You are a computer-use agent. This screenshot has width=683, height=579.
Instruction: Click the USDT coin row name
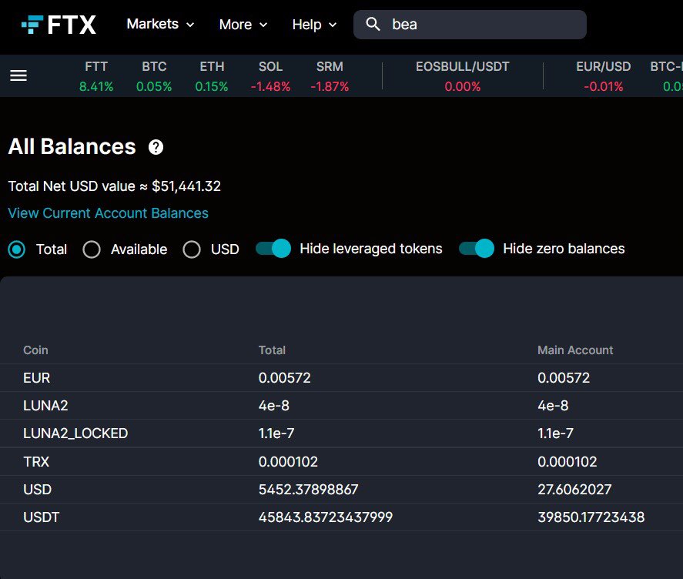(42, 517)
